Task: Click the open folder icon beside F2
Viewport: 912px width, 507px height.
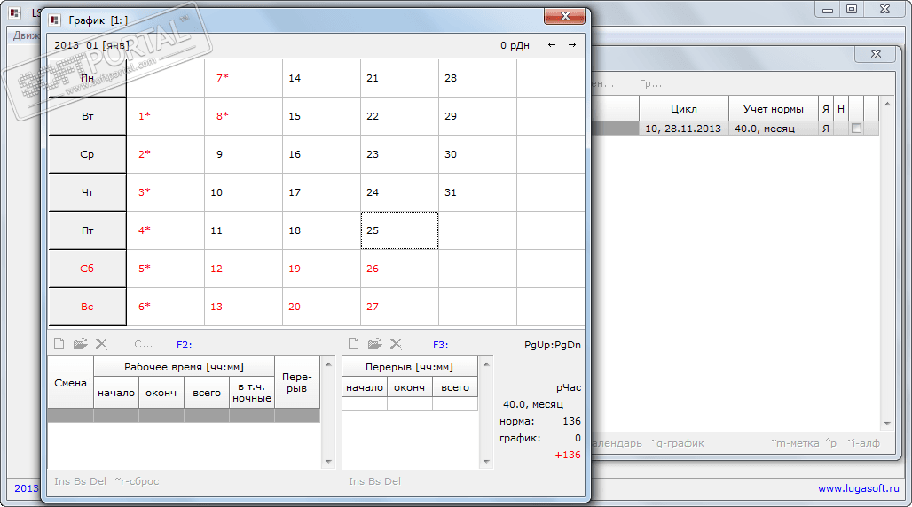Action: [80, 344]
